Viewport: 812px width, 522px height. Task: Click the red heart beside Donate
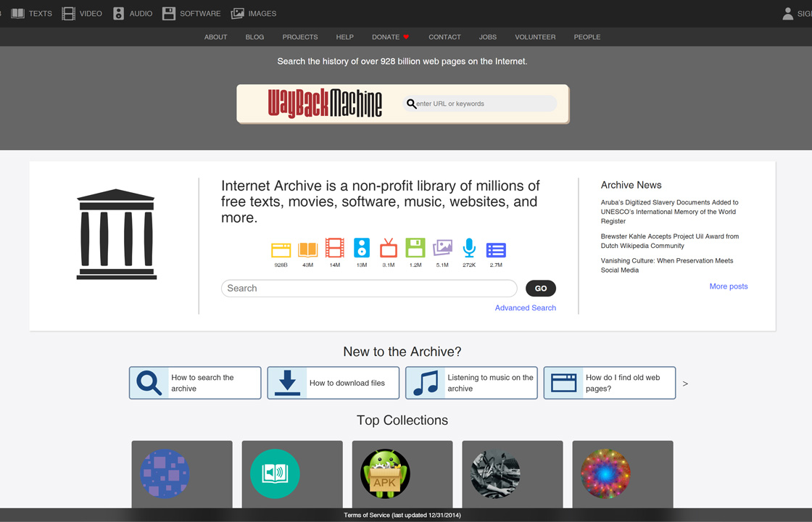coord(406,37)
